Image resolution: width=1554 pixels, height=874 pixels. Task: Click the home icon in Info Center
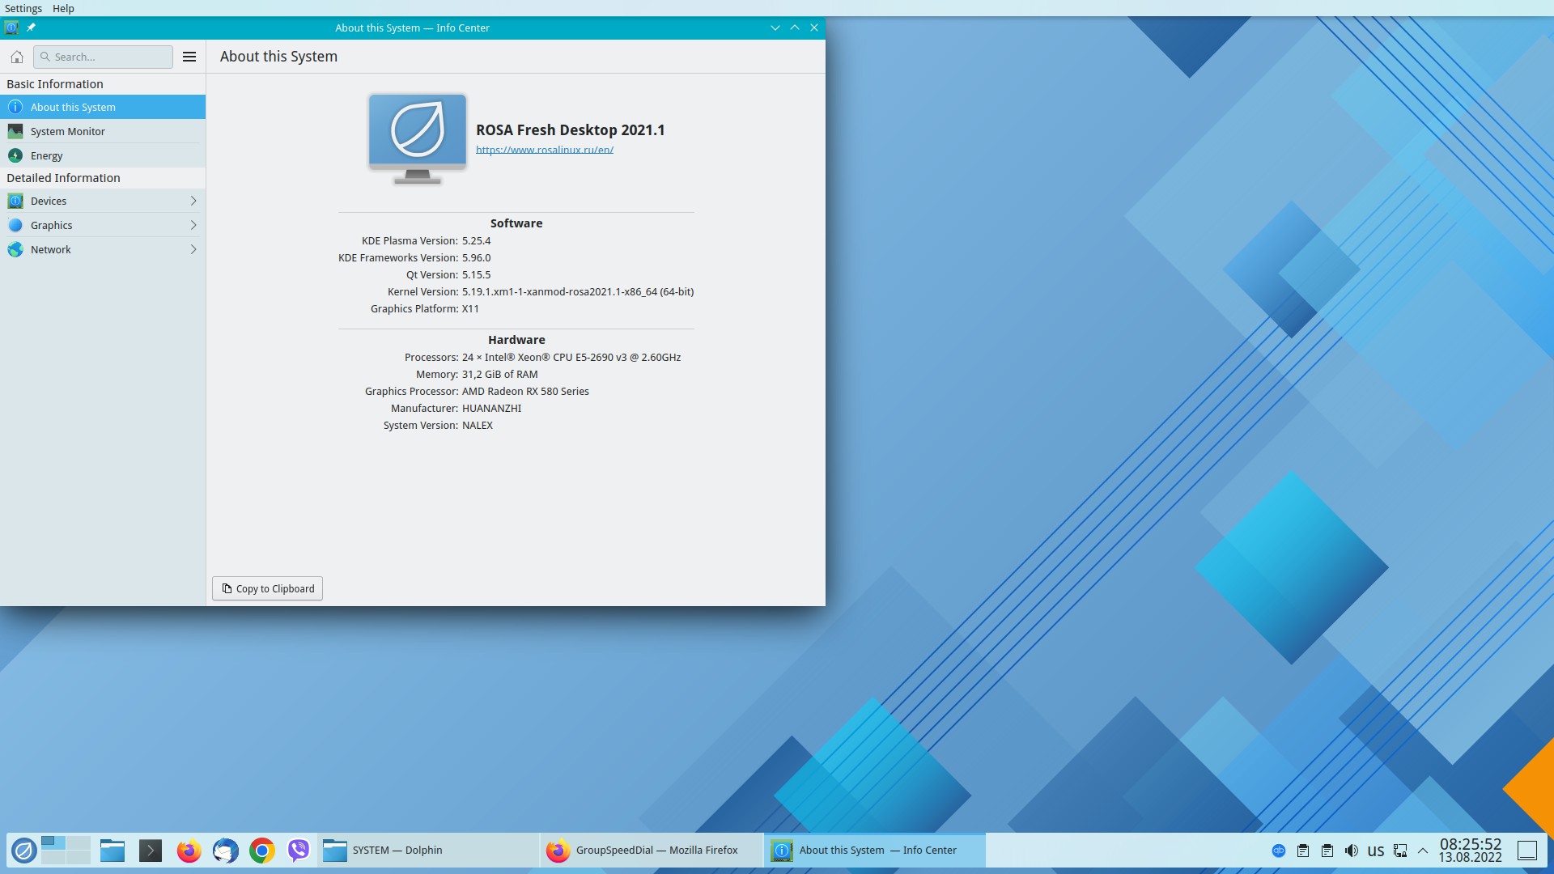click(x=16, y=57)
